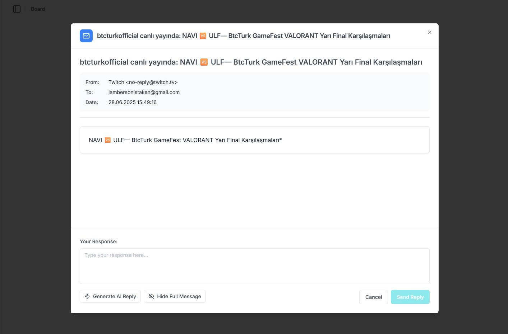
Task: Click the message body text box
Action: pyautogui.click(x=255, y=140)
